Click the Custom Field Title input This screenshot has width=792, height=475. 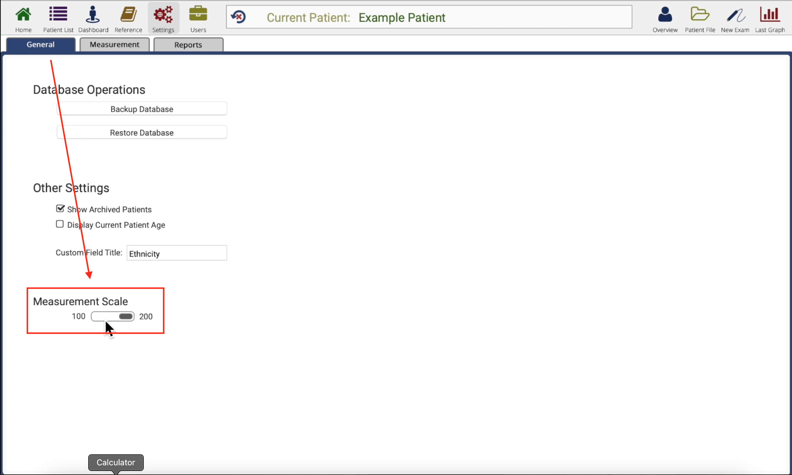pos(177,253)
